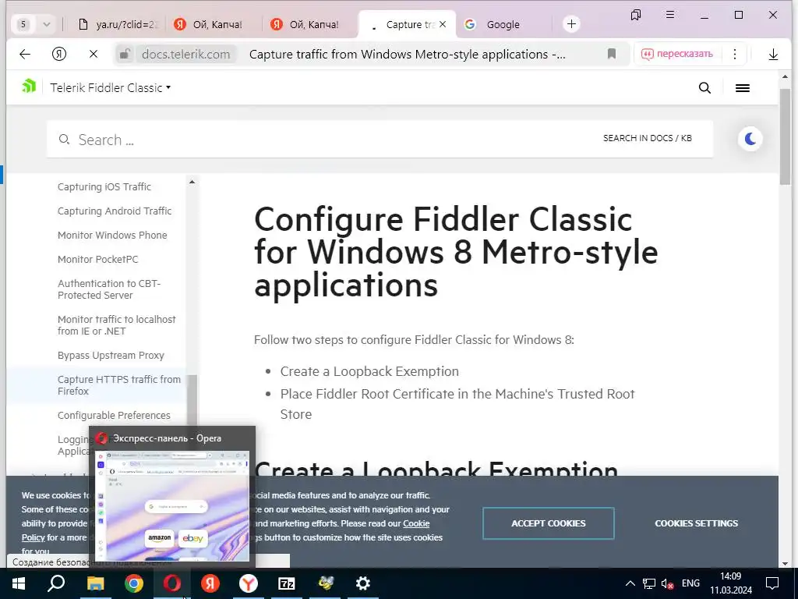Click Create a Loopback Exemption bullet
This screenshot has height=599, width=798.
pyautogui.click(x=369, y=371)
